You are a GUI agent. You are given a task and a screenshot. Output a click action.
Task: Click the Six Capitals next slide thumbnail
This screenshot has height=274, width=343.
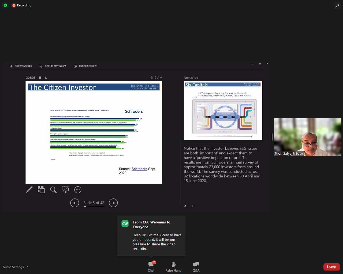tap(223, 111)
